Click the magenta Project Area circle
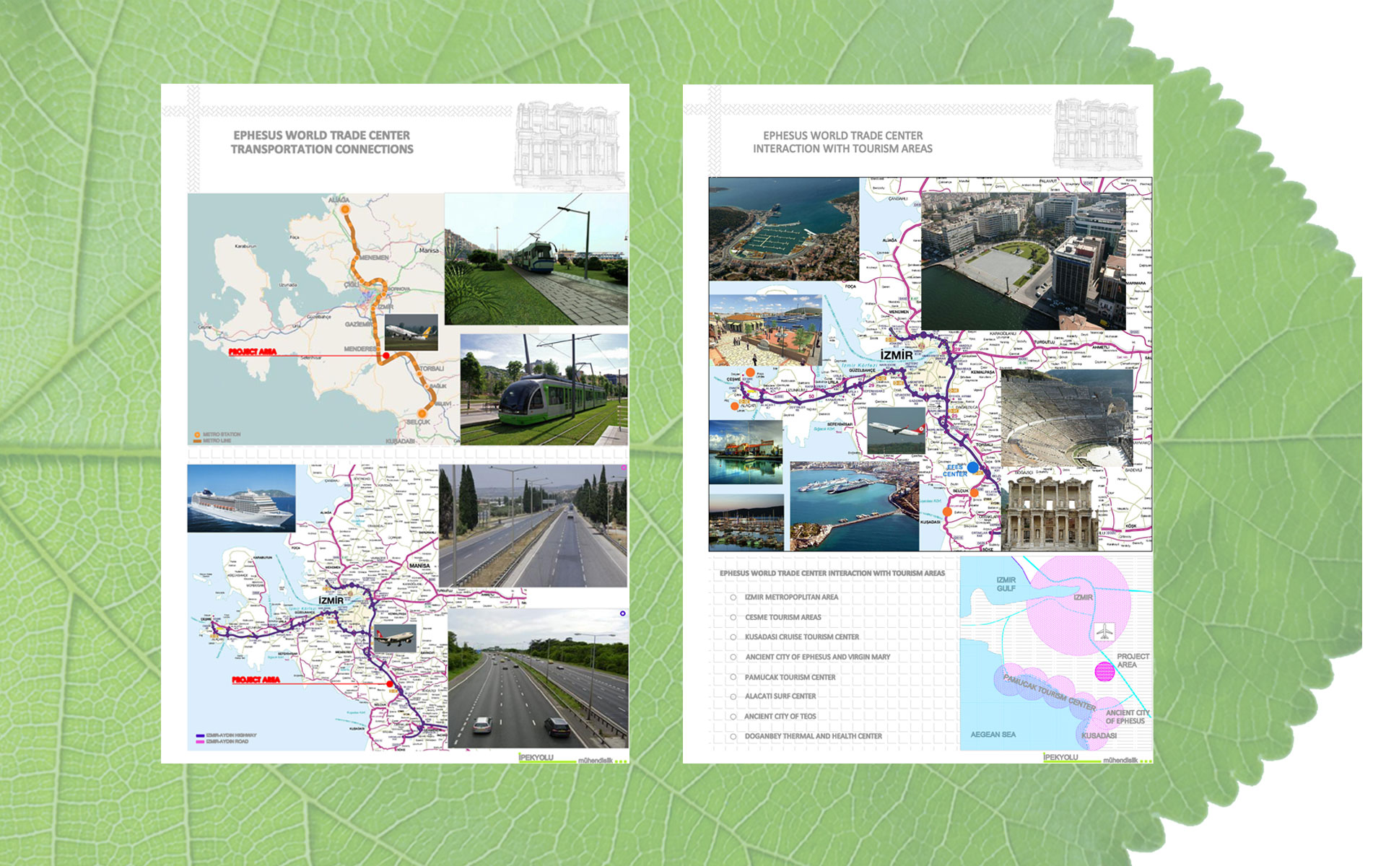The image size is (1386, 866). pyautogui.click(x=1104, y=672)
